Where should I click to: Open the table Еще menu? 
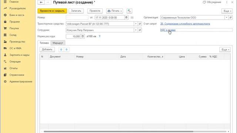click(x=225, y=50)
